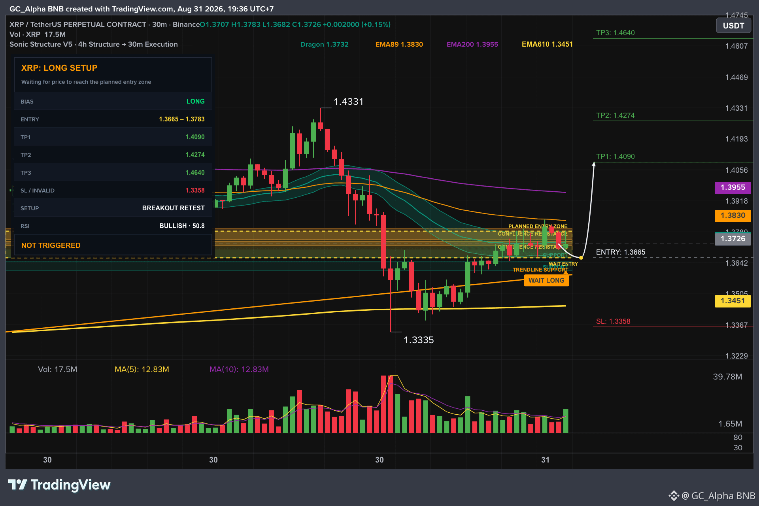This screenshot has height=506, width=759.
Task: Click the 1.4331 swing high label
Action: point(348,102)
